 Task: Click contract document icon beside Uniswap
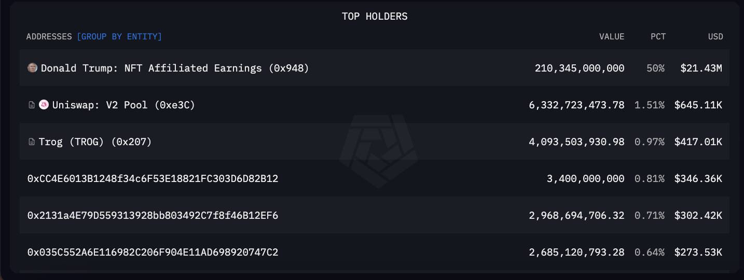32,105
